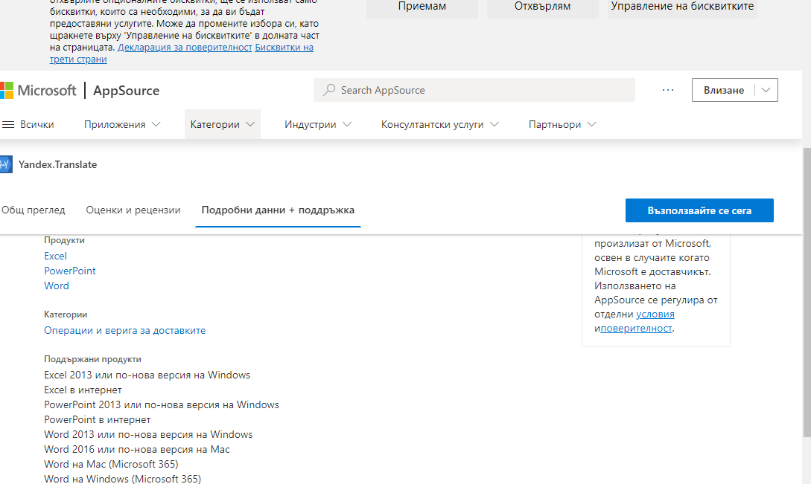Click Възползвайте се сега button
The height and width of the screenshot is (484, 811).
click(699, 210)
